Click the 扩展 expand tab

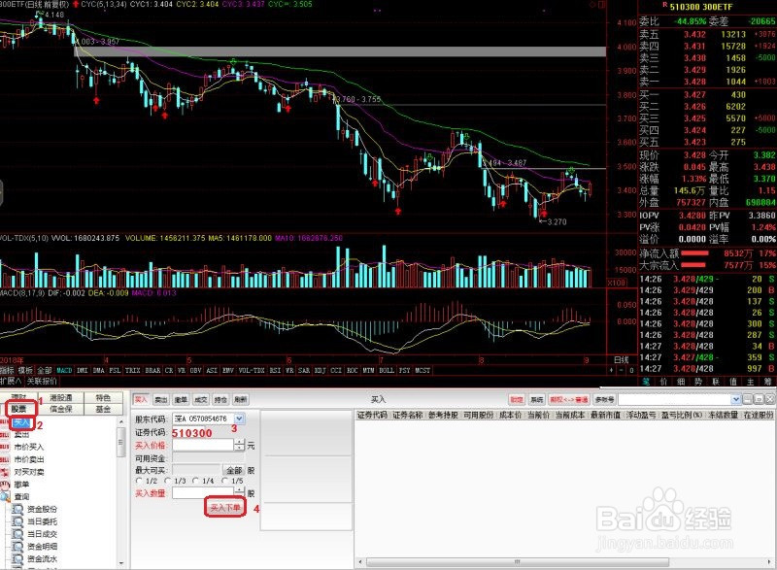[x=11, y=381]
